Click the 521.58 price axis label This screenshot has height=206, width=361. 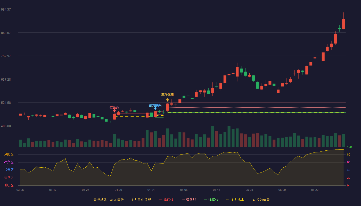coord(6,102)
